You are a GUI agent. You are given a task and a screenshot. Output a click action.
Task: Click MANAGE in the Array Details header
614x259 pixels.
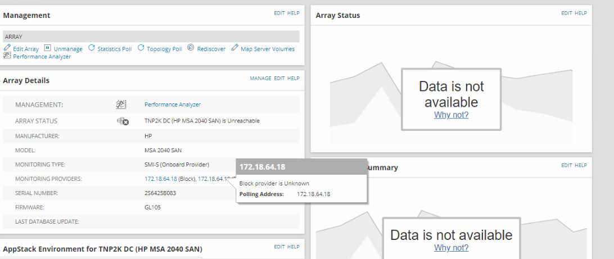[260, 78]
